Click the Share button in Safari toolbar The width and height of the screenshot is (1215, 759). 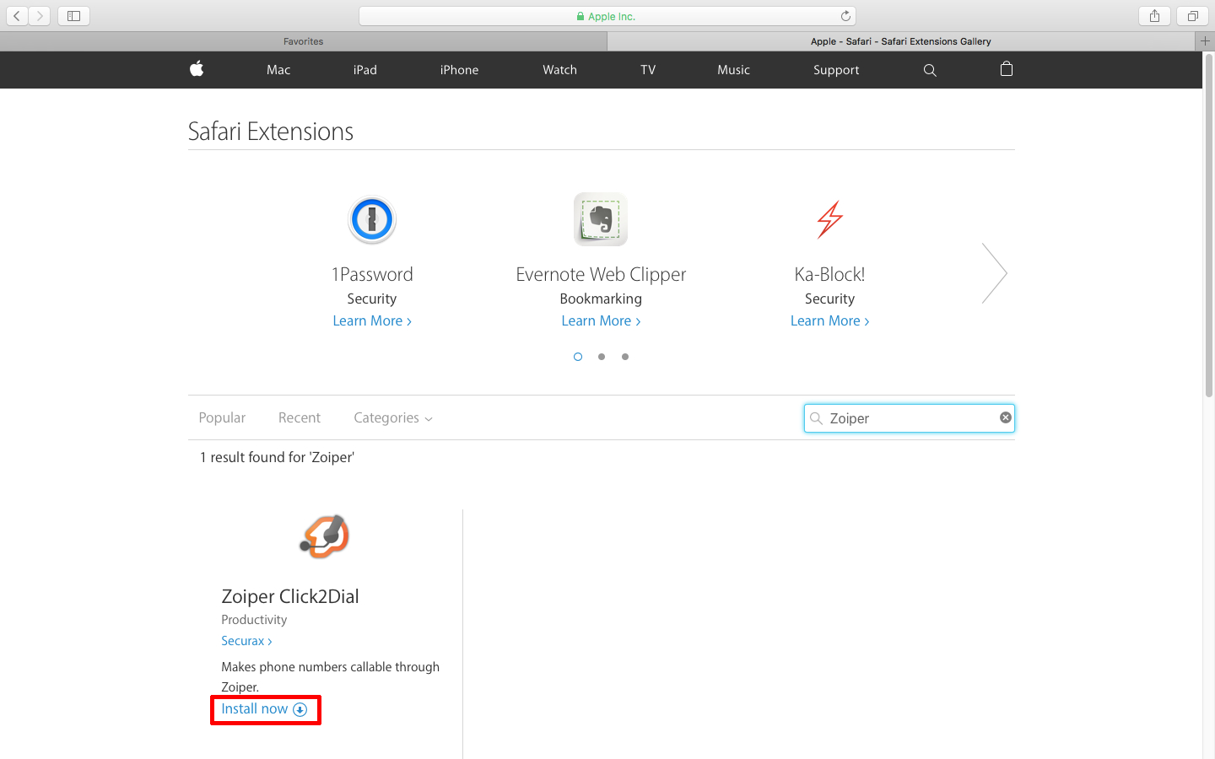point(1154,16)
